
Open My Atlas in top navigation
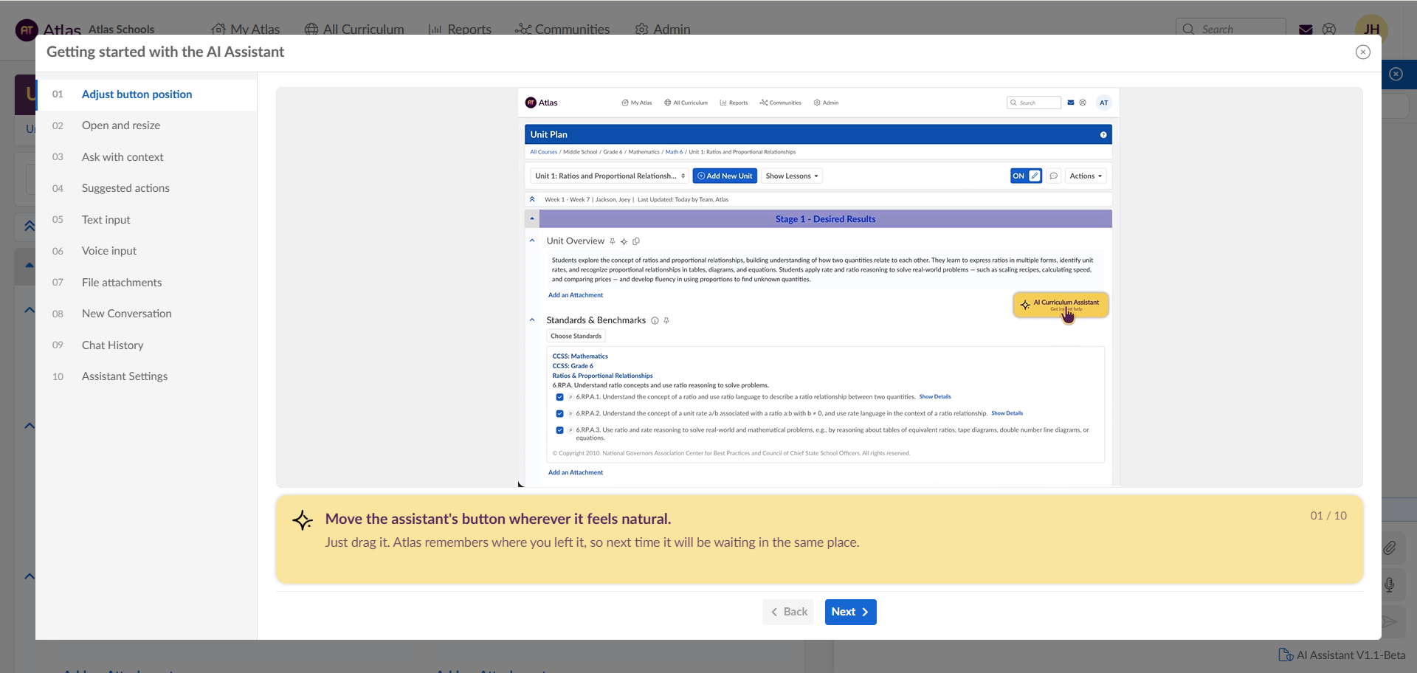pyautogui.click(x=246, y=30)
